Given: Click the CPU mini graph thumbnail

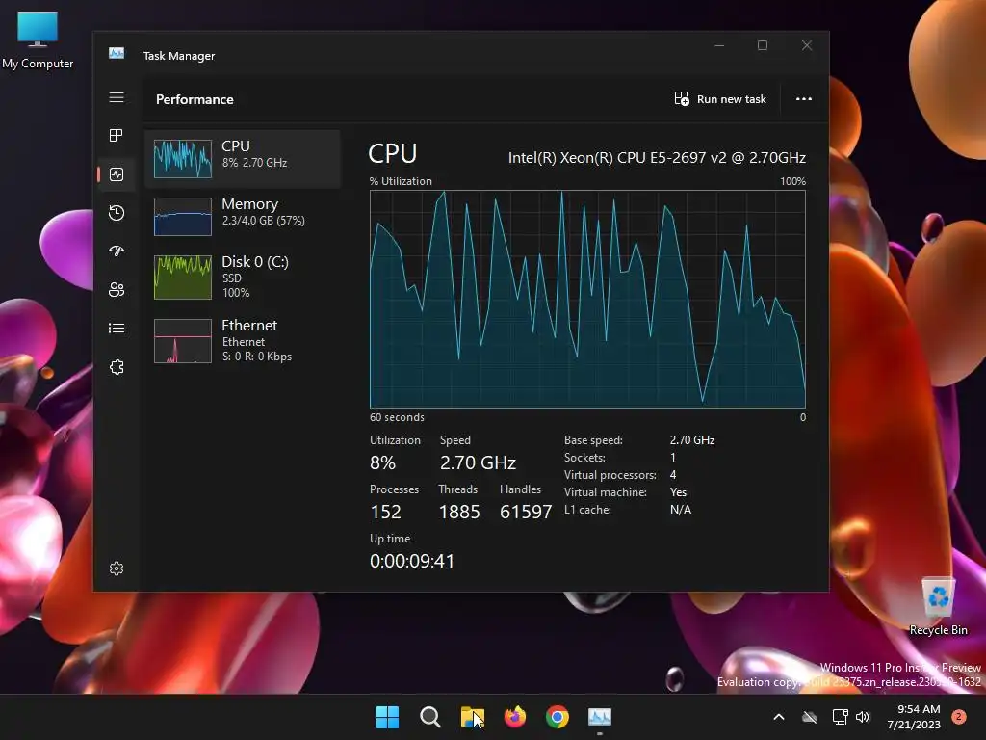Looking at the screenshot, I should click(183, 159).
